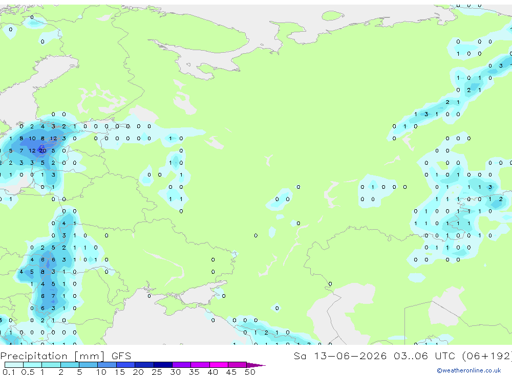The image size is (512, 375).
Task: Click the '50' legend scale label
Action: pos(250,372)
